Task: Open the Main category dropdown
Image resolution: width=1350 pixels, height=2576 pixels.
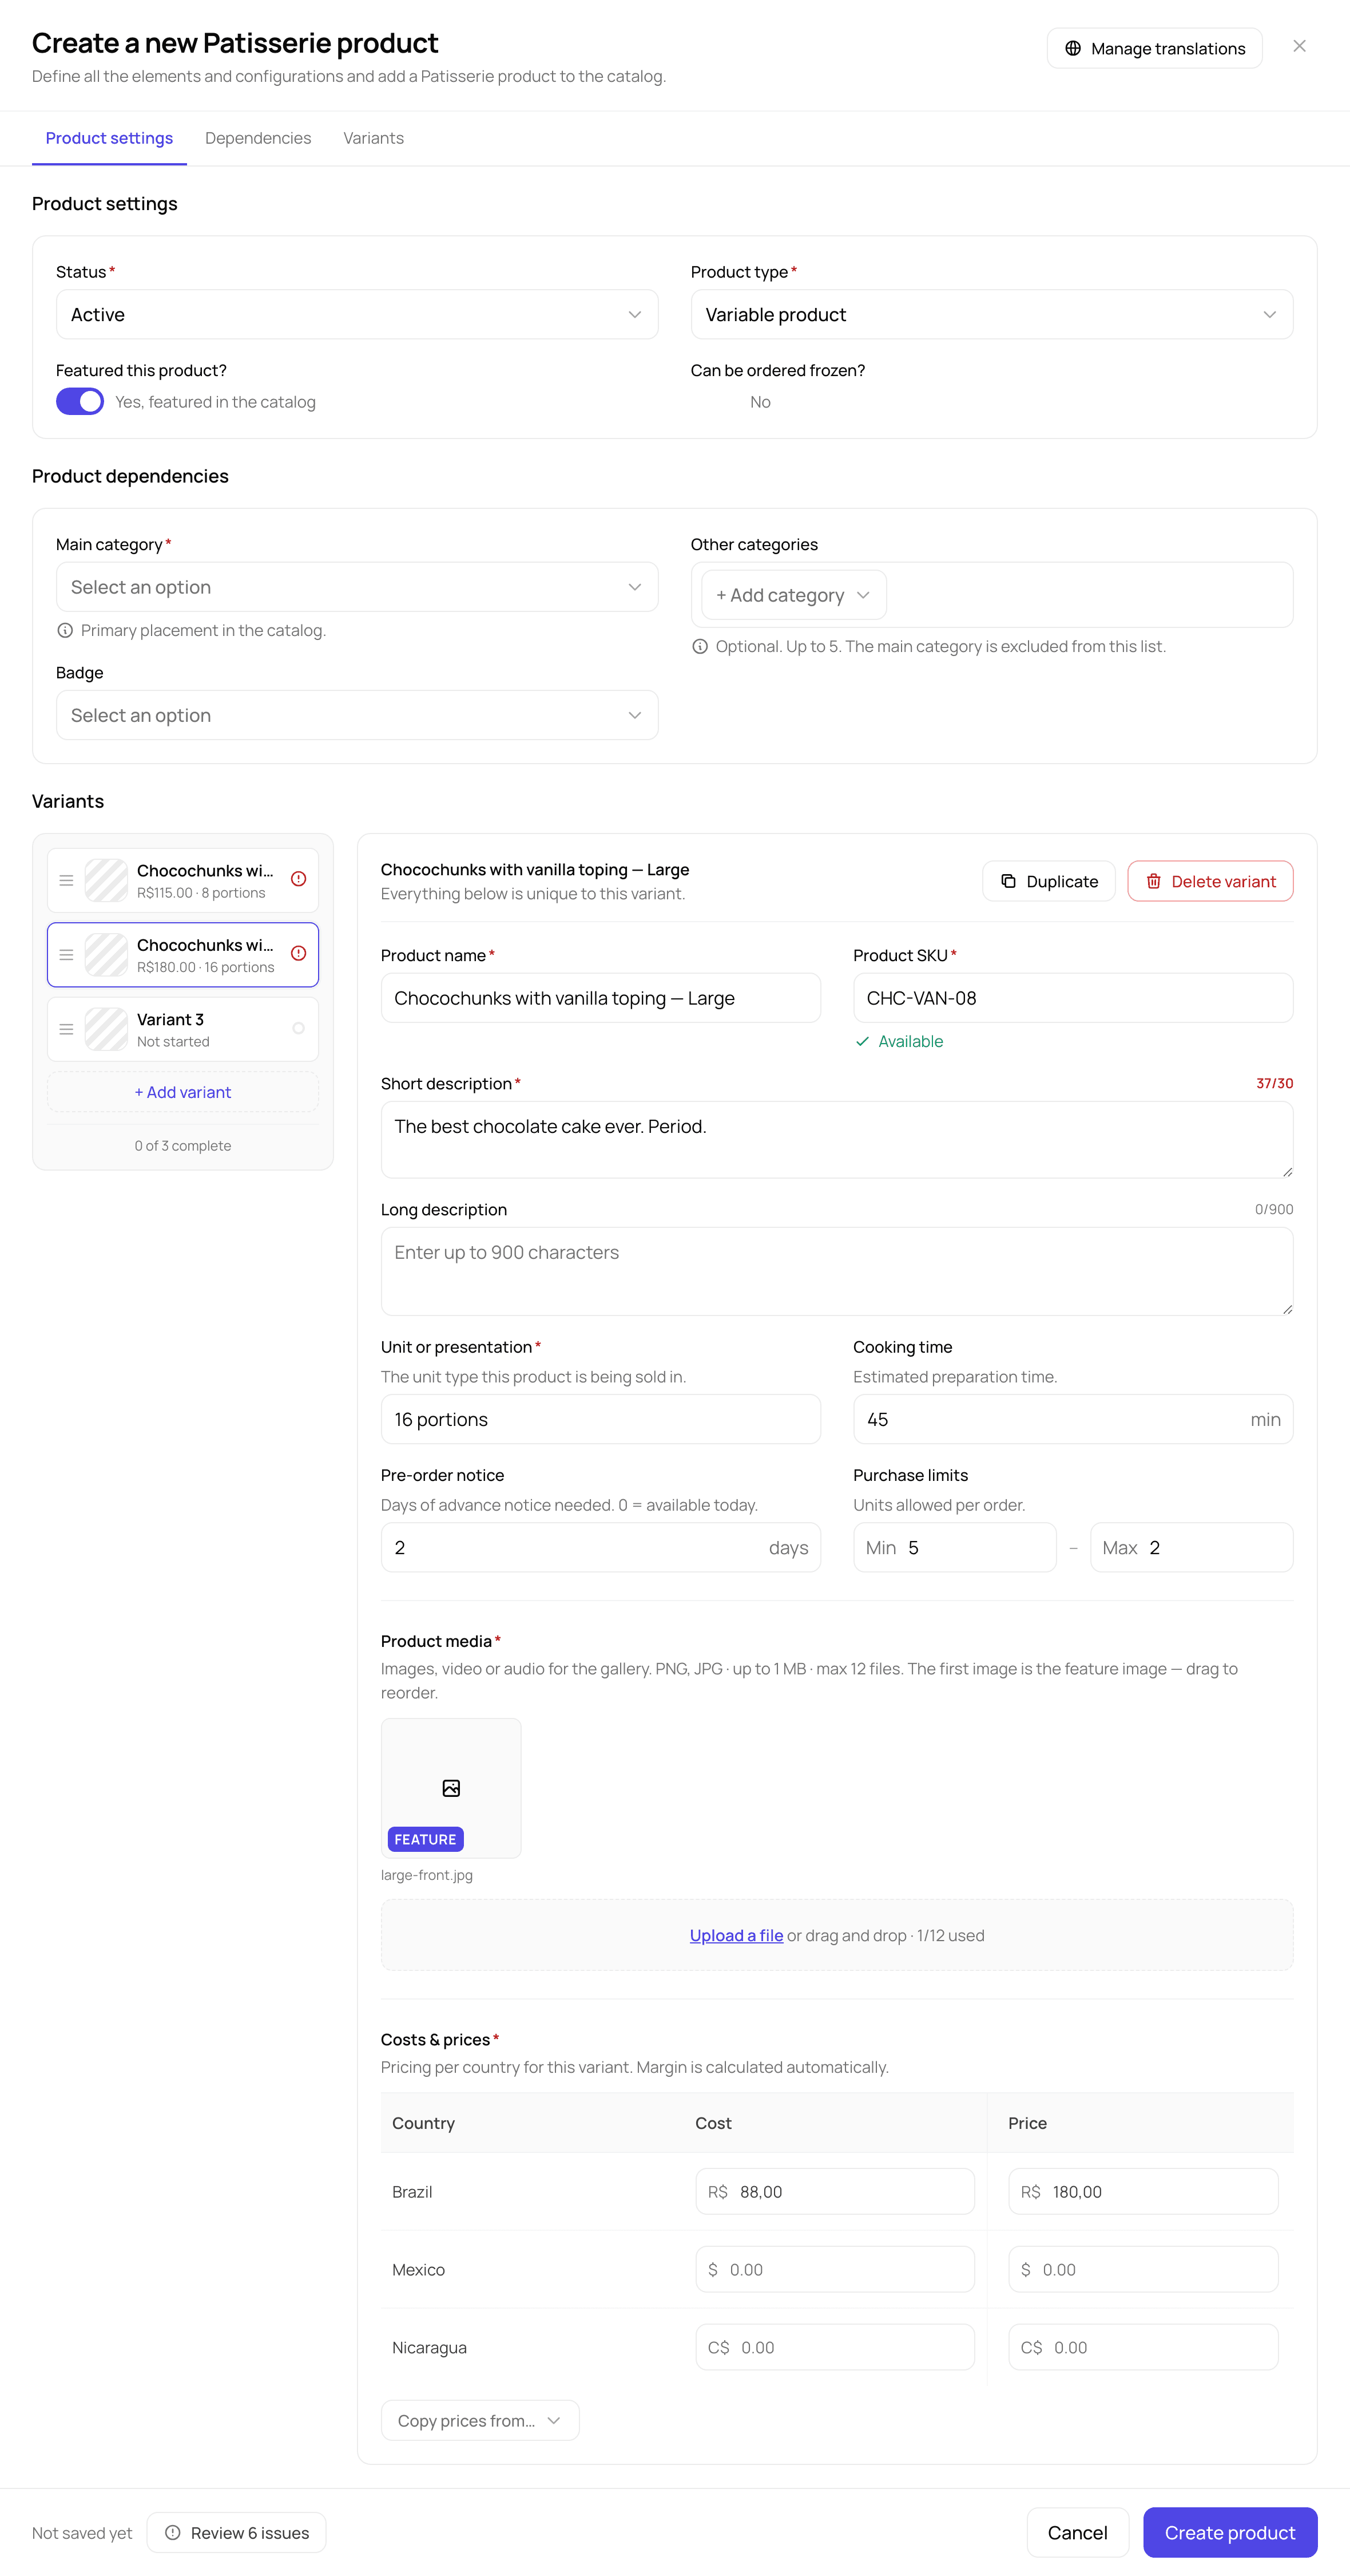Action: pyautogui.click(x=357, y=587)
